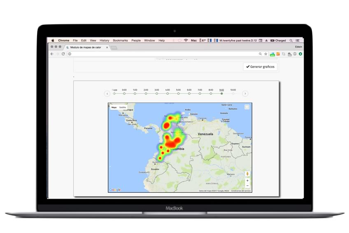The height and width of the screenshot is (233, 349).
Task: Click the Generar graficos button
Action: [260, 67]
